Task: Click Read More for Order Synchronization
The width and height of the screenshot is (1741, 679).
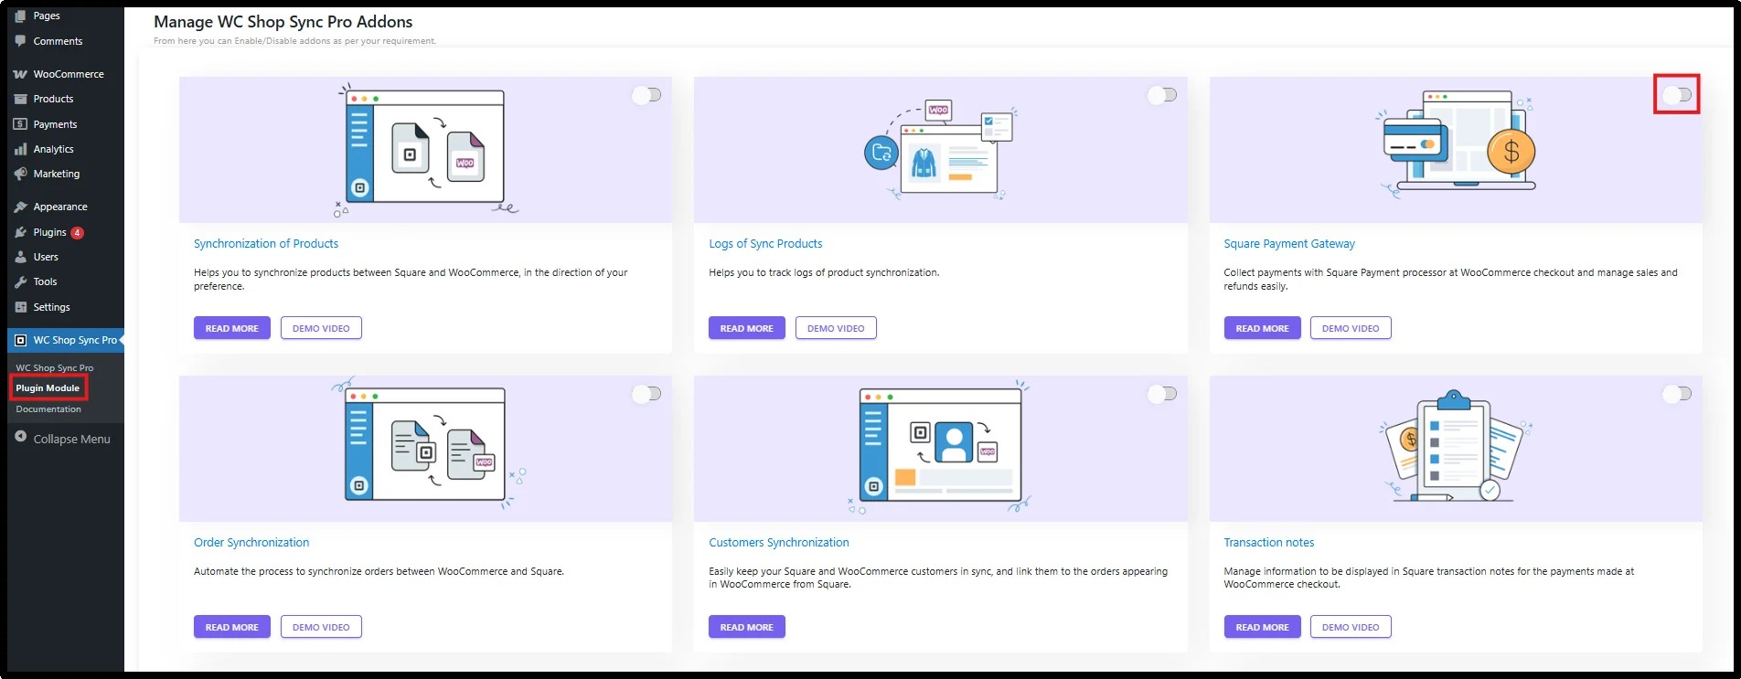Action: (x=232, y=627)
